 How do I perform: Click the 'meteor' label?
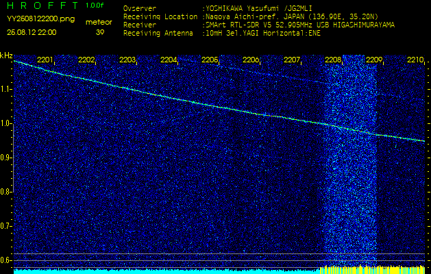click(99, 23)
